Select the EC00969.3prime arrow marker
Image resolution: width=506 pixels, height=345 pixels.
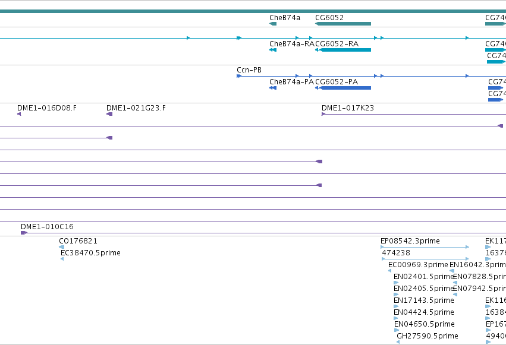(x=390, y=271)
